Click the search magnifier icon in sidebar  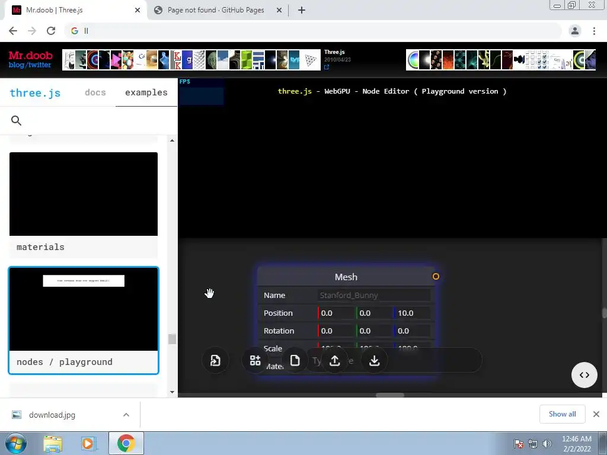(16, 120)
